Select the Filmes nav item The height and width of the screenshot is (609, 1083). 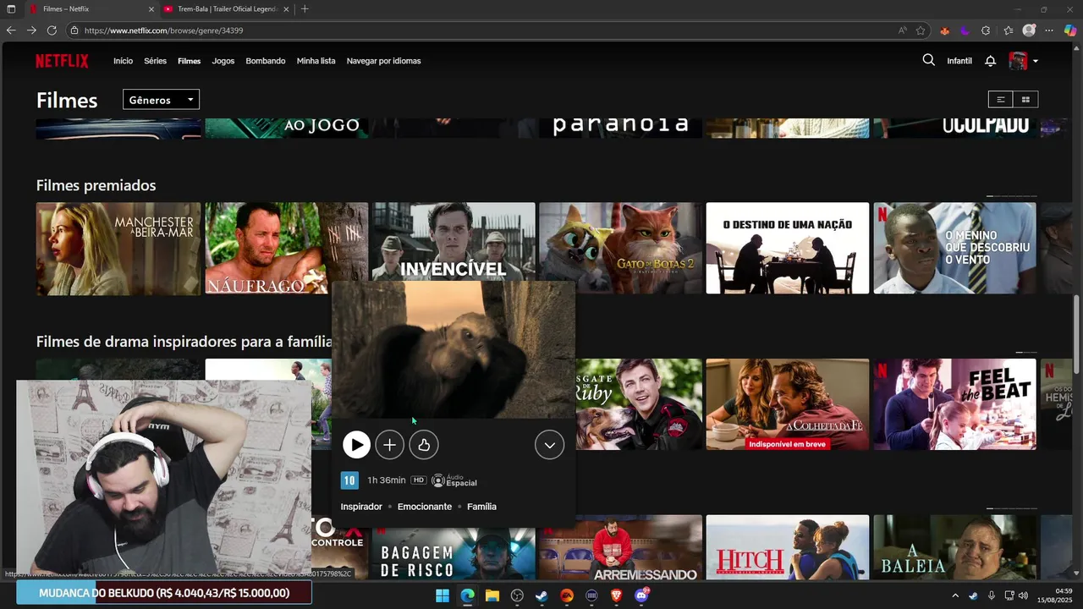click(x=190, y=61)
